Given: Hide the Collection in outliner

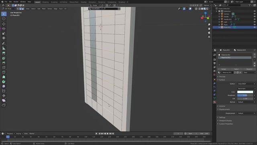Looking at the screenshot, I should pyautogui.click(x=255, y=11).
